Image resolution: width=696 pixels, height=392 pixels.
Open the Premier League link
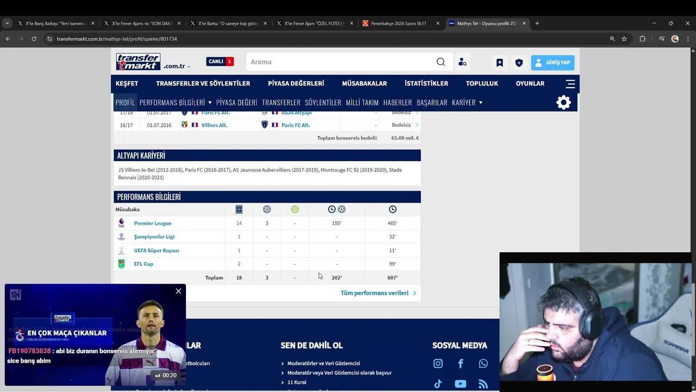tap(153, 223)
